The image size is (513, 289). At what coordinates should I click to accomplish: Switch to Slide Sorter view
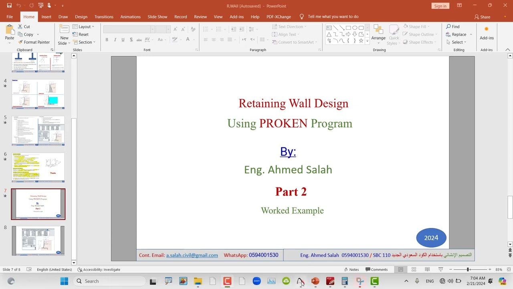pos(414,269)
